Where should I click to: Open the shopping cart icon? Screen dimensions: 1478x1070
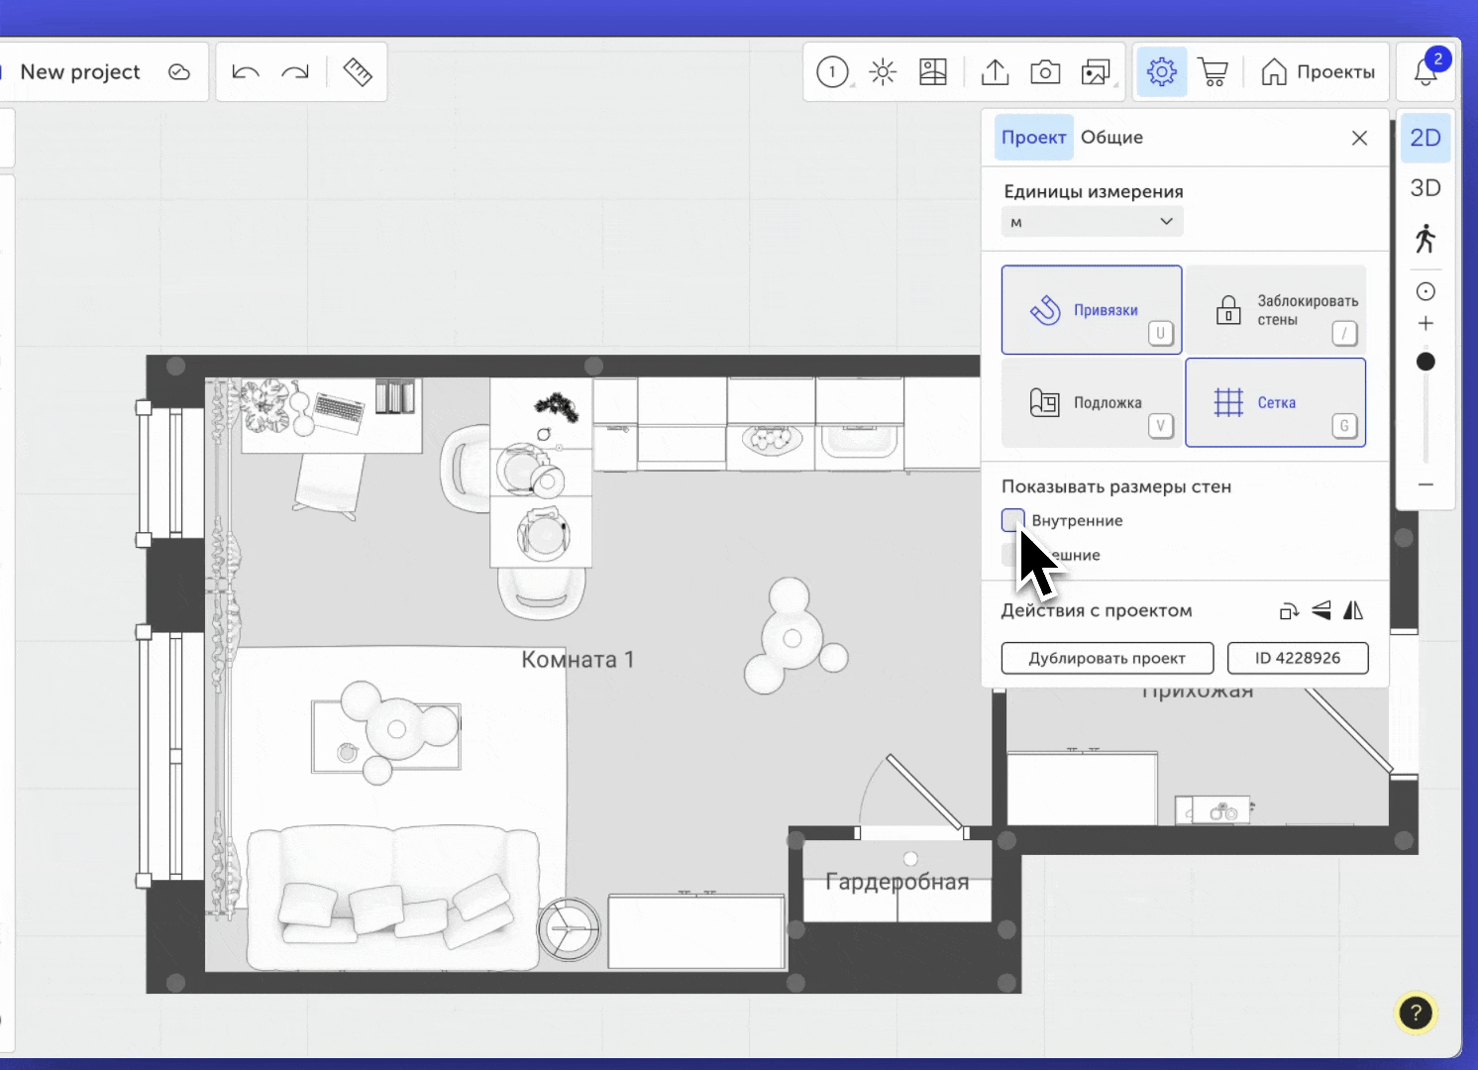(1213, 72)
